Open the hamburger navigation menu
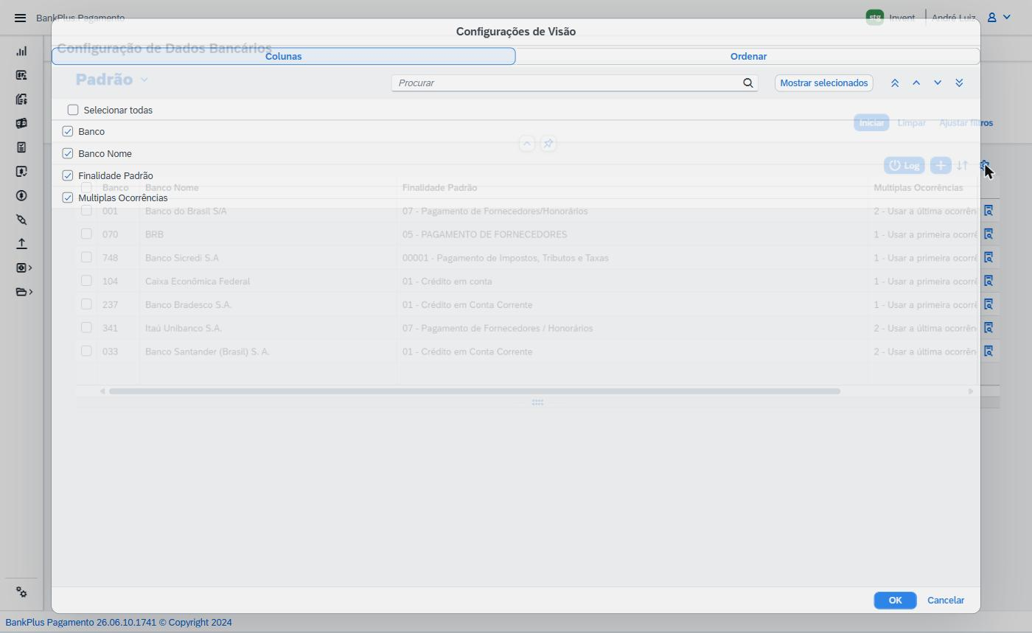The image size is (1032, 633). 21,18
